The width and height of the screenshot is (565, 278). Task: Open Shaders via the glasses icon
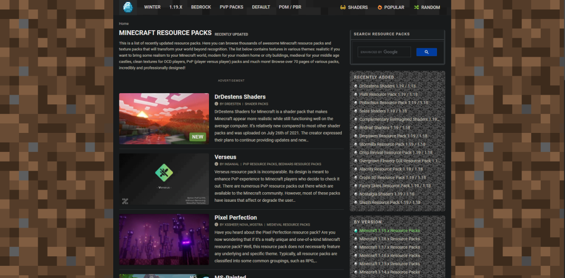pyautogui.click(x=343, y=7)
